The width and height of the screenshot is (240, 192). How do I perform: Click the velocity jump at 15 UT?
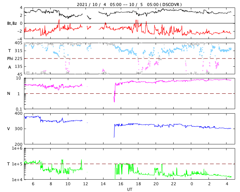coord(114,130)
